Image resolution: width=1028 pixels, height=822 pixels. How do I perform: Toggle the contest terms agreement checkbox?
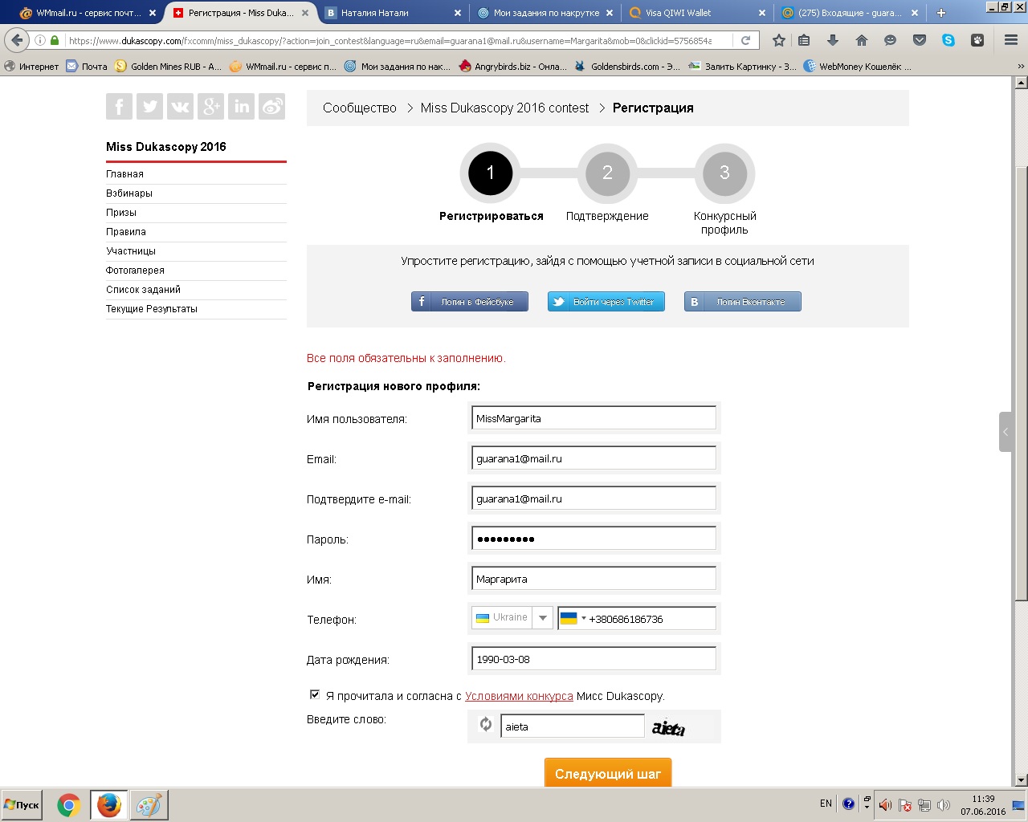pyautogui.click(x=315, y=694)
